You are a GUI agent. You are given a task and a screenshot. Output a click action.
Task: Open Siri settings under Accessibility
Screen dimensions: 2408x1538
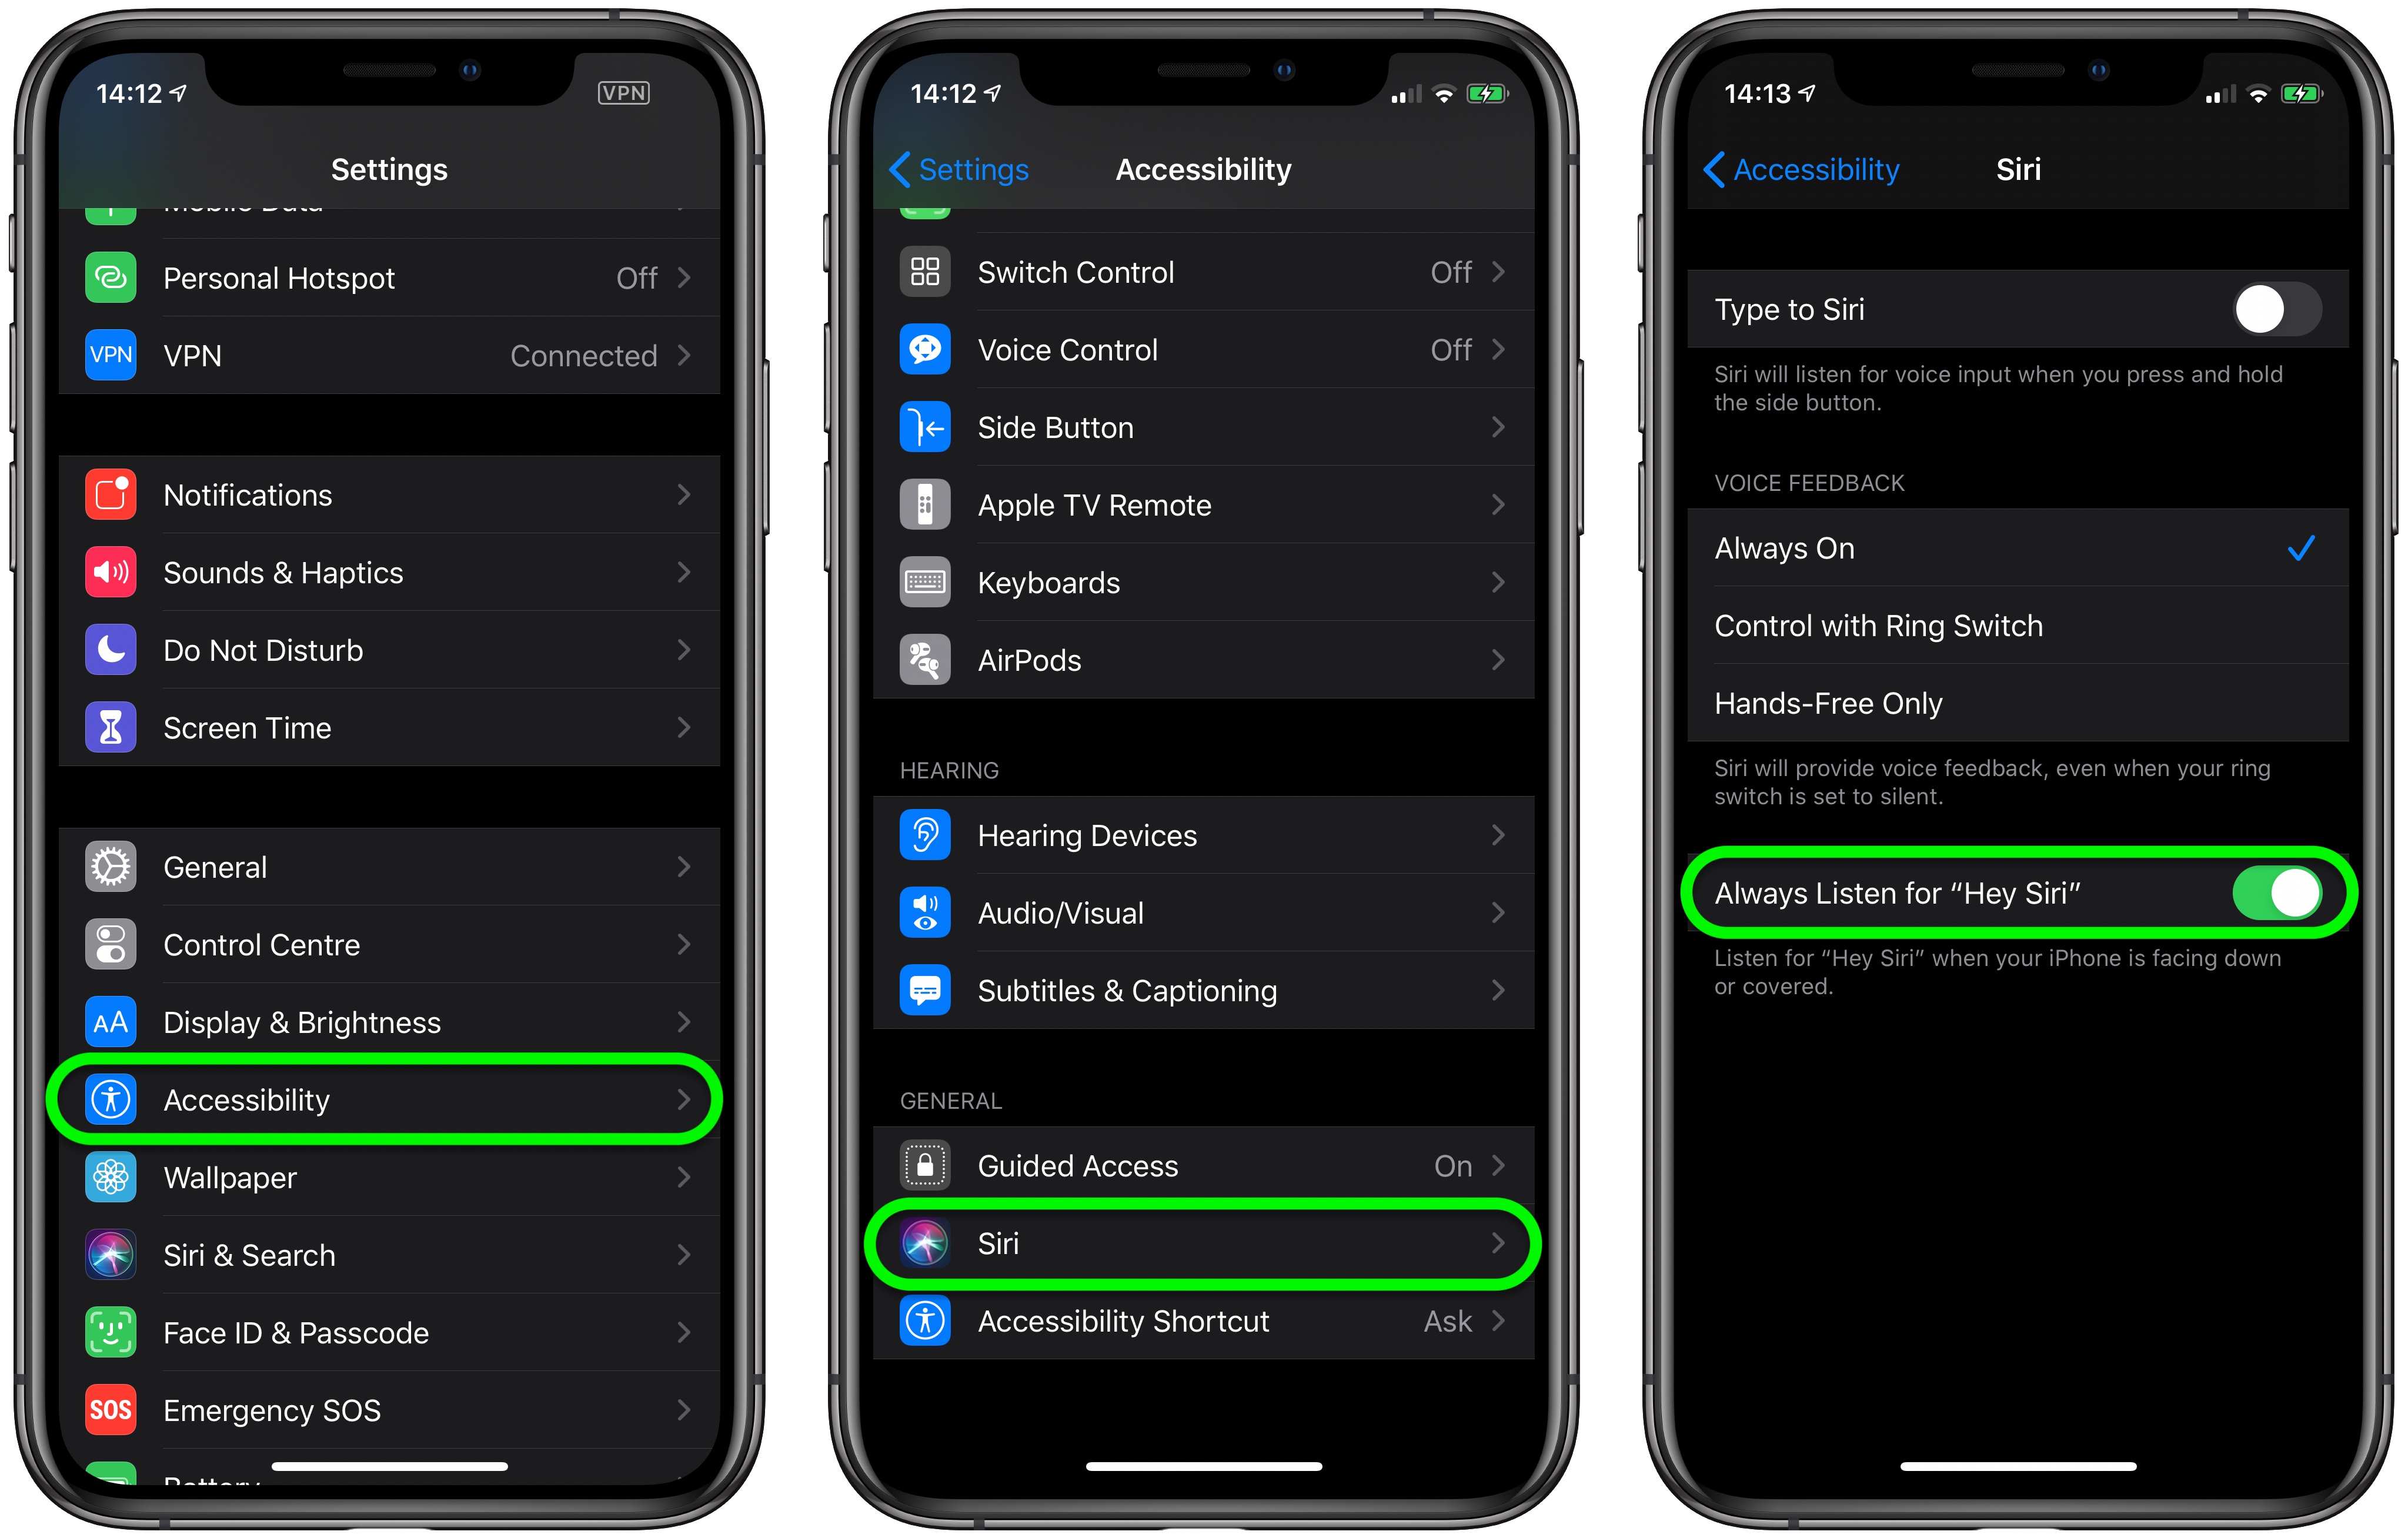[x=1204, y=1243]
